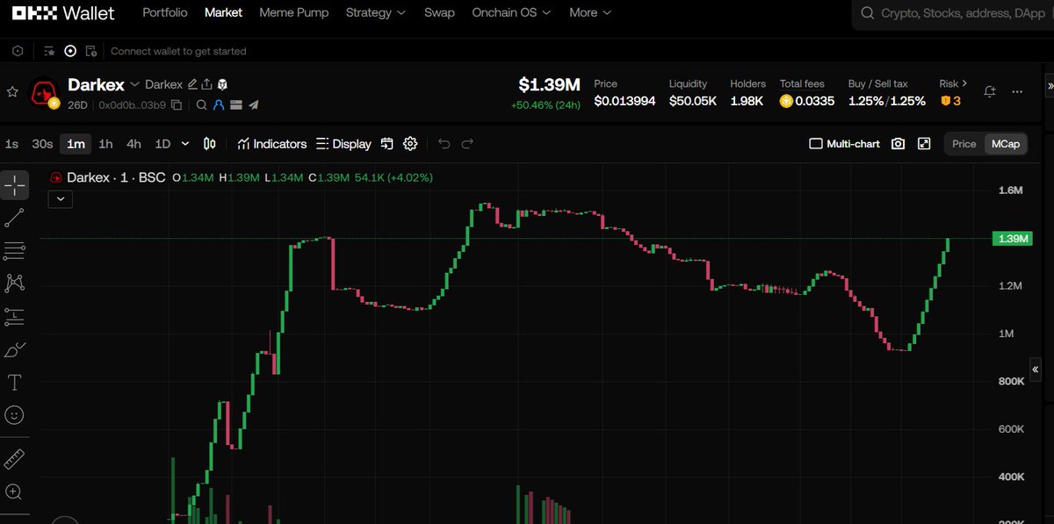1054x524 pixels.
Task: Open the emoji sticker tool
Action: pyautogui.click(x=15, y=415)
